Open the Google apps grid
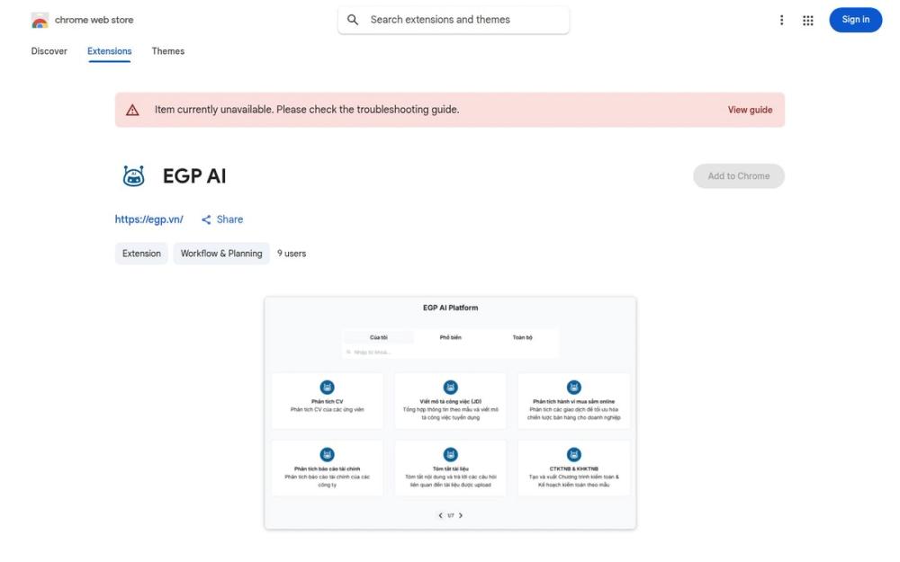 [807, 20]
